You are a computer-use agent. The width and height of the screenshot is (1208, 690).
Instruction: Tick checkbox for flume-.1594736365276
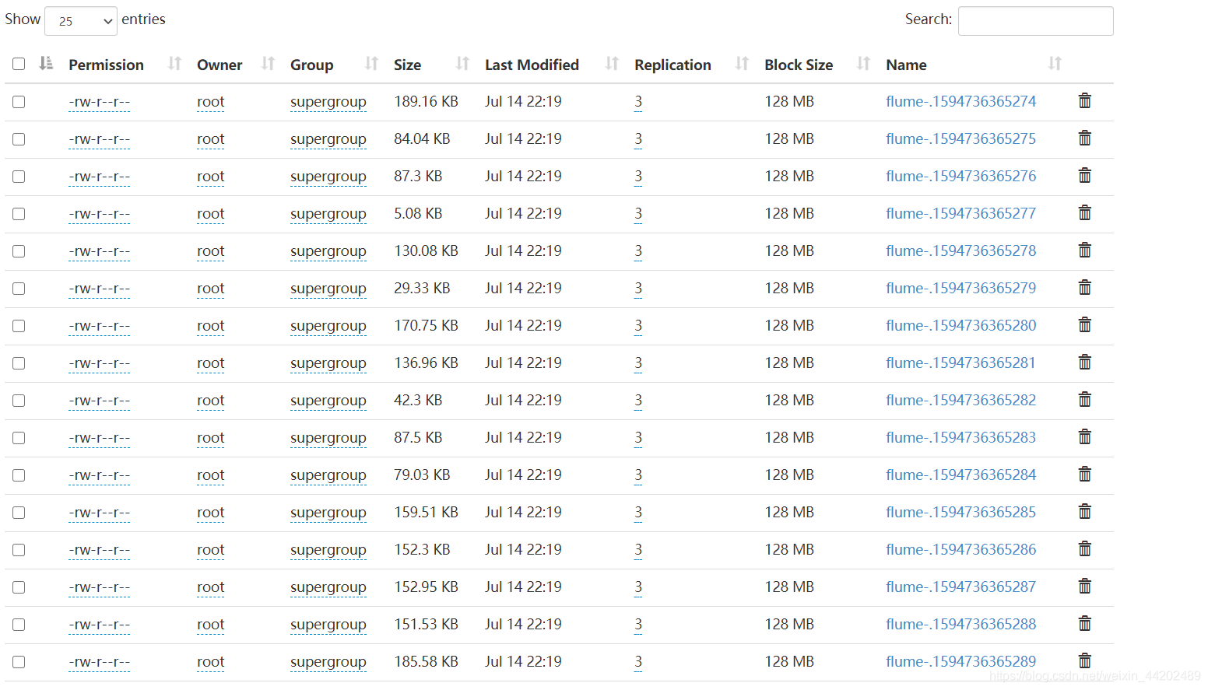[x=19, y=177]
